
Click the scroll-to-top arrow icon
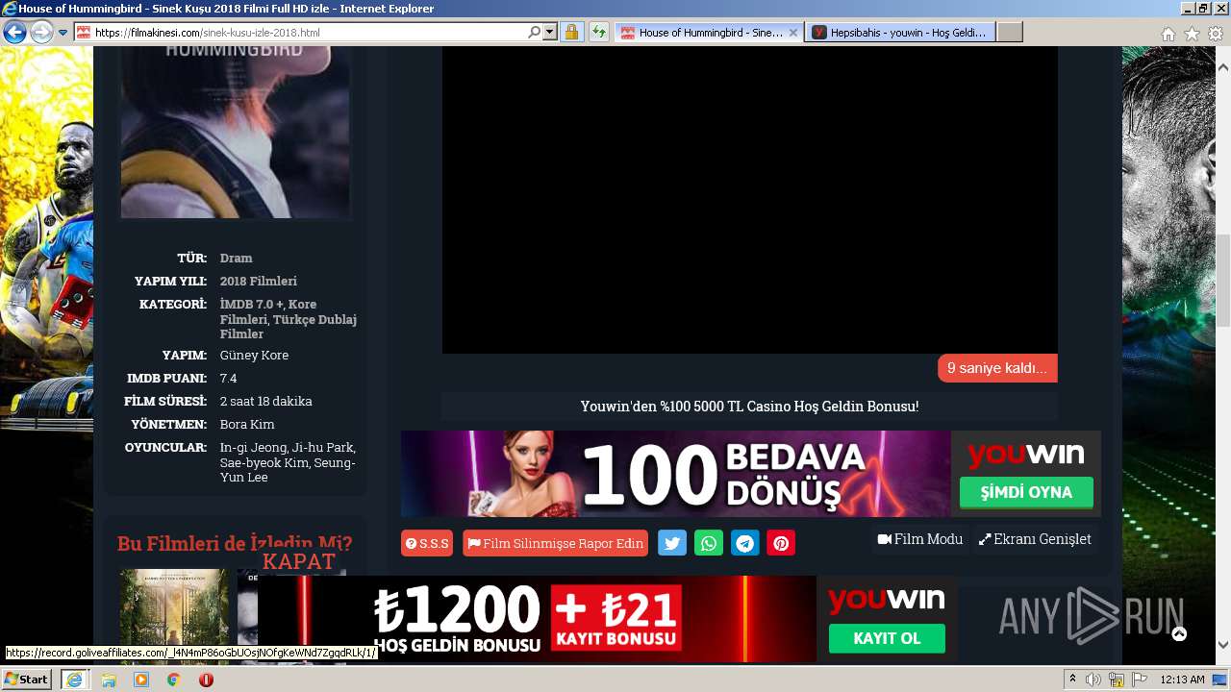click(1179, 633)
